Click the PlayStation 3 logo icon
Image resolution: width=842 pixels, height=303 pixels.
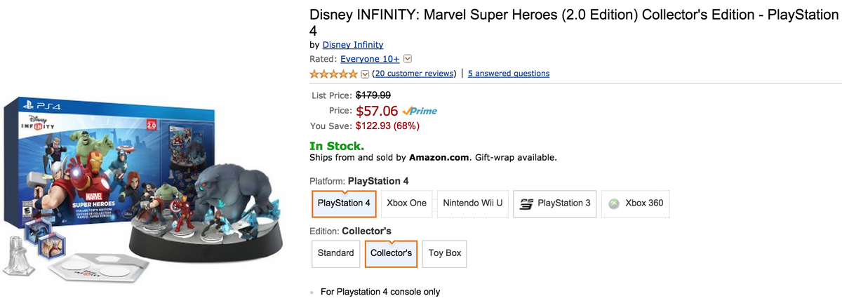coord(526,203)
